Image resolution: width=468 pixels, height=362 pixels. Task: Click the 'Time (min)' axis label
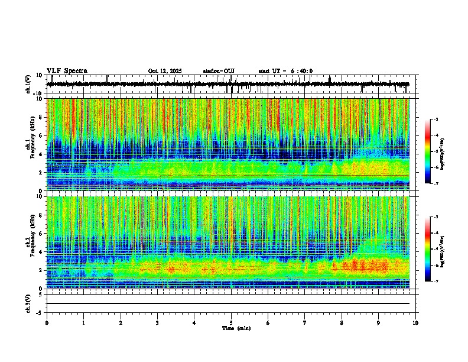point(236,328)
